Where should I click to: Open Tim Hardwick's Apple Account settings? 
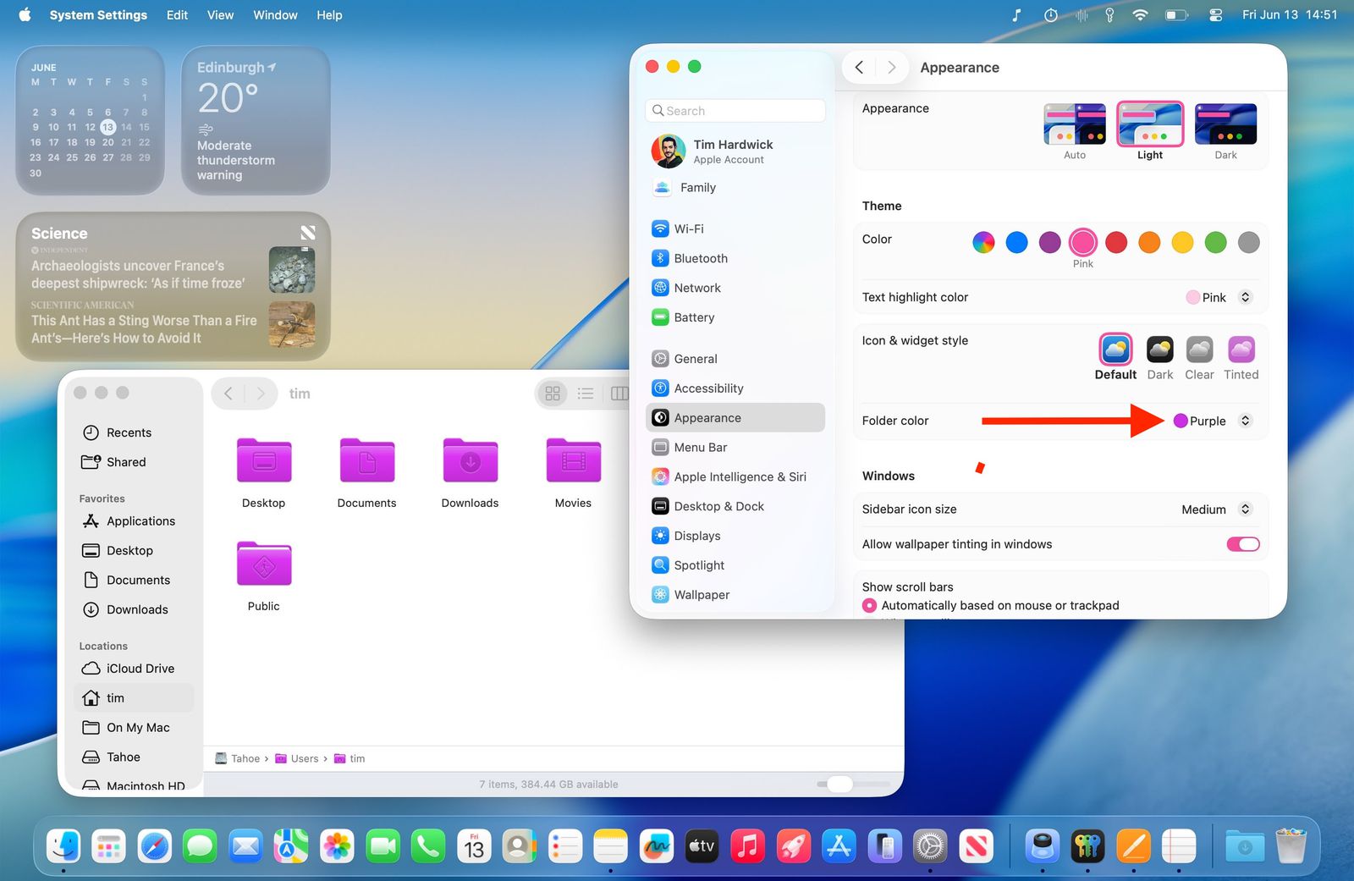coord(733,151)
